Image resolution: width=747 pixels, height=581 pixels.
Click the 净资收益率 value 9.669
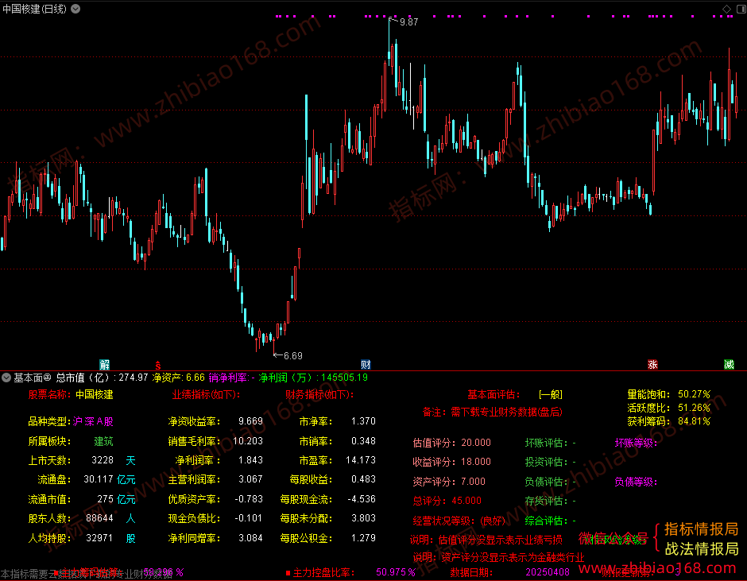(x=250, y=421)
